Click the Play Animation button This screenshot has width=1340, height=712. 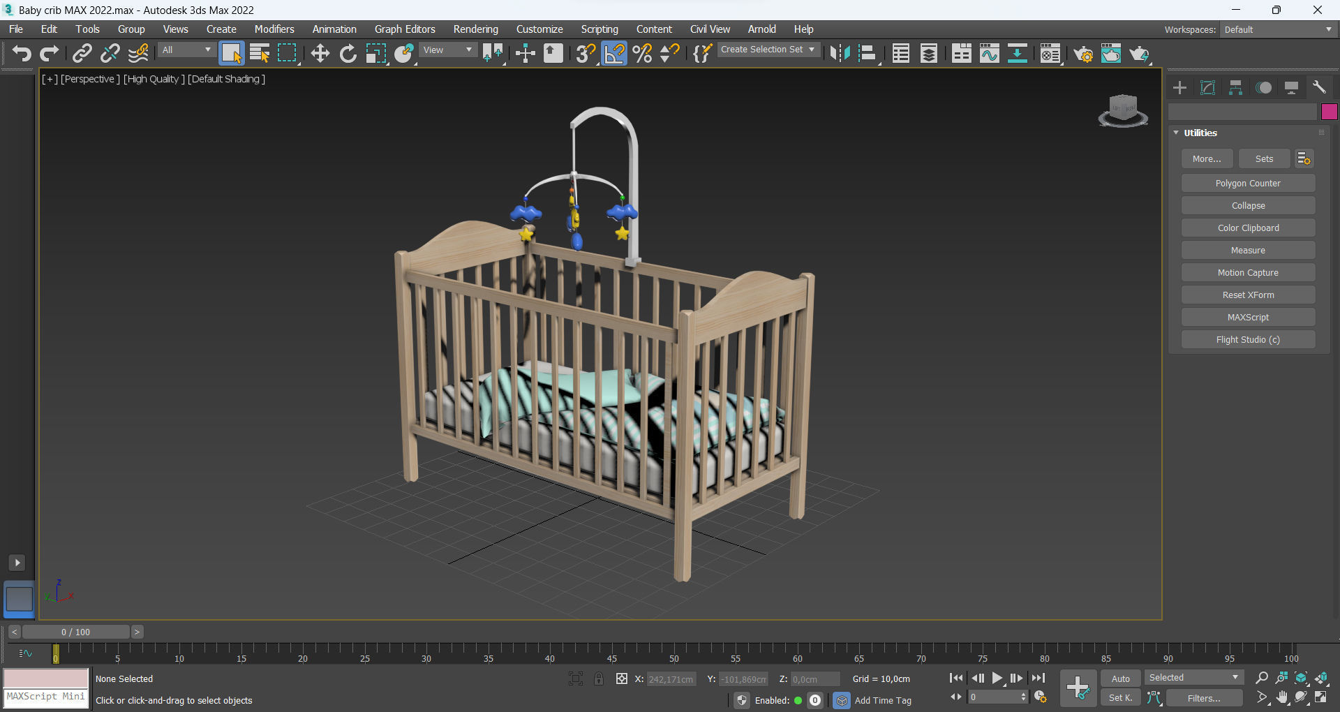(x=997, y=678)
